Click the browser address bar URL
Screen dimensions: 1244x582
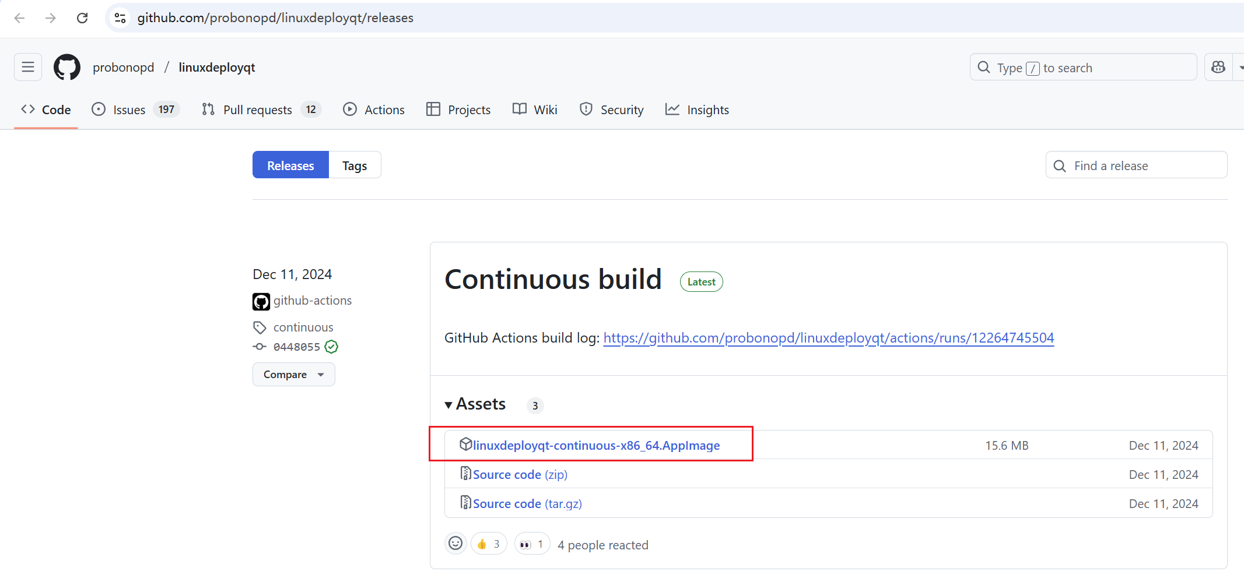click(x=275, y=18)
